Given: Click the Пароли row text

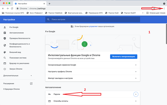Looking at the screenshot, I should (57, 94).
